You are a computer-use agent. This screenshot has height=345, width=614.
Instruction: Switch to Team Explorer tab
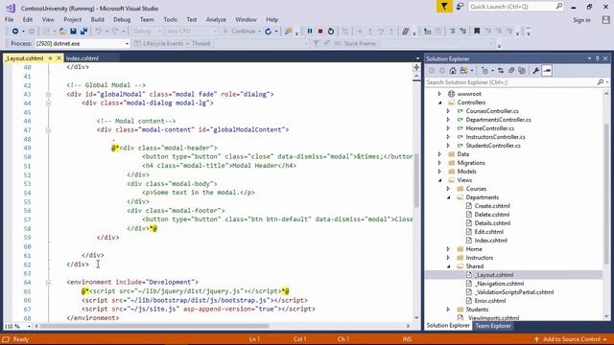coord(493,326)
